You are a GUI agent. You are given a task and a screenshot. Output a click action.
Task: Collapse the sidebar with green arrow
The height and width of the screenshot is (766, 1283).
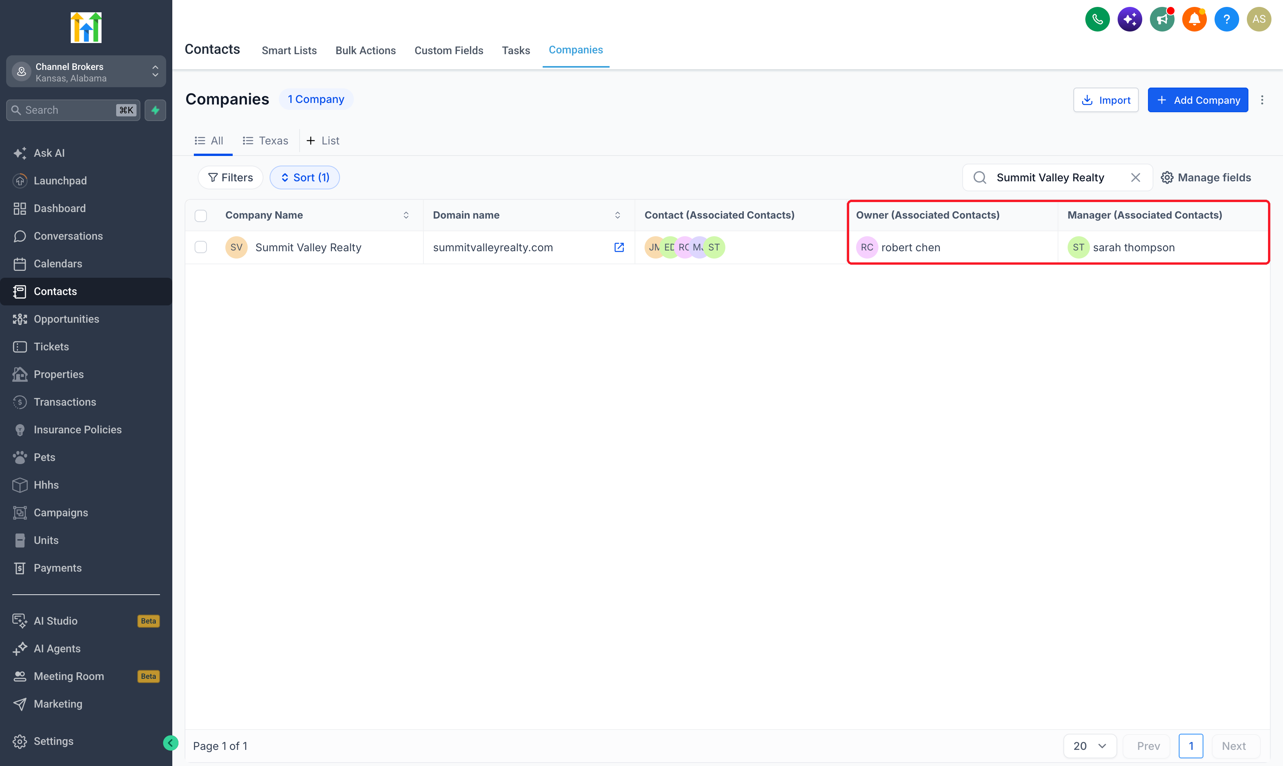click(x=170, y=743)
